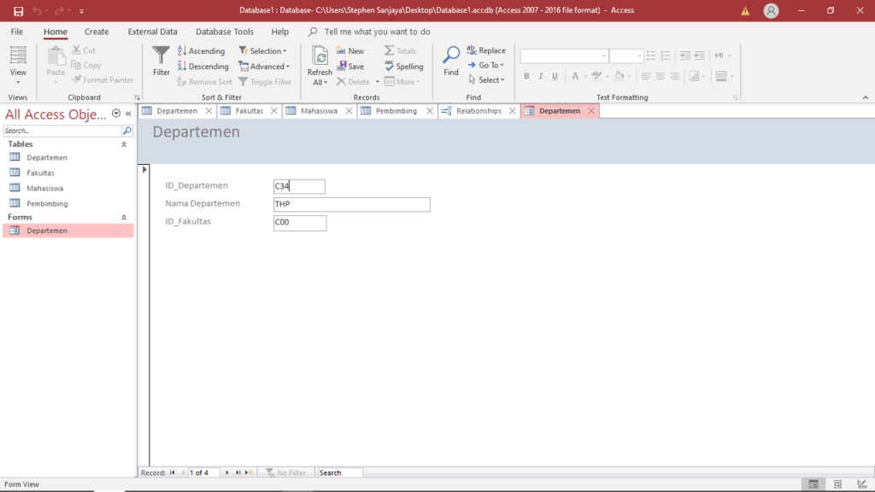Viewport: 875px width, 492px height.
Task: Create a New record from ribbon
Action: click(x=350, y=51)
